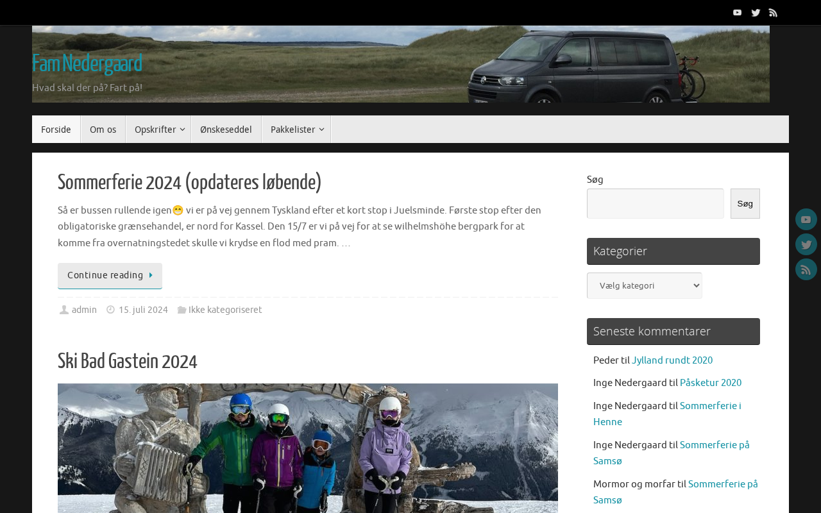Click the Søg search button
The height and width of the screenshot is (513, 821).
(x=745, y=203)
